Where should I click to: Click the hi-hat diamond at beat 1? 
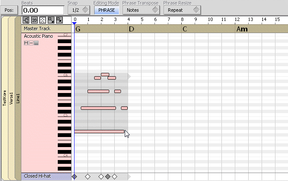point(88,176)
